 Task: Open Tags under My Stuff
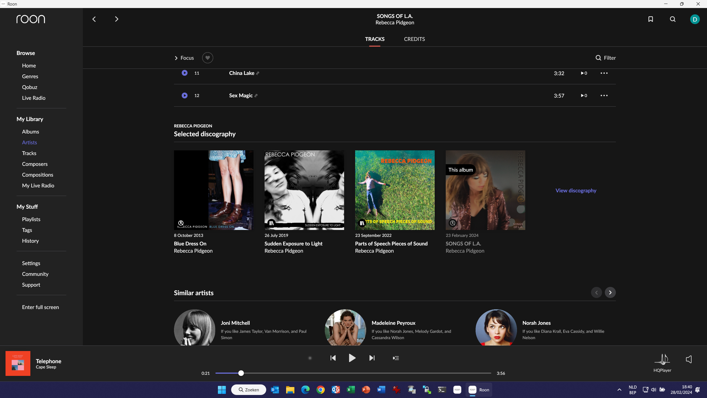[x=27, y=230]
